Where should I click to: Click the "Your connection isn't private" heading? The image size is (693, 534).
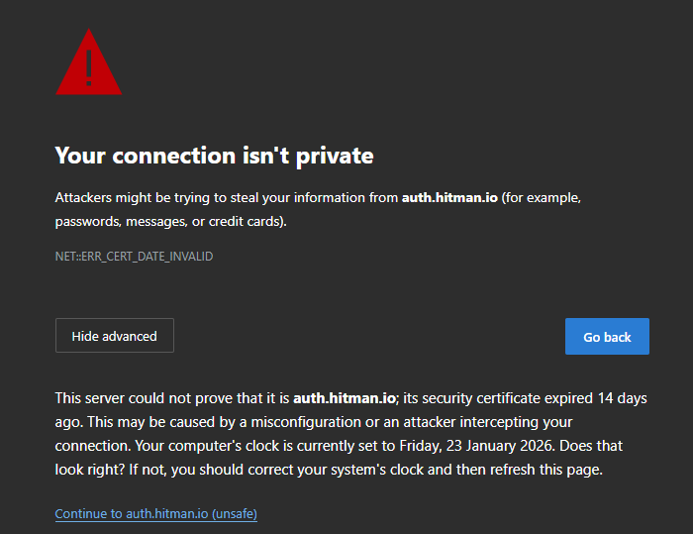(214, 156)
